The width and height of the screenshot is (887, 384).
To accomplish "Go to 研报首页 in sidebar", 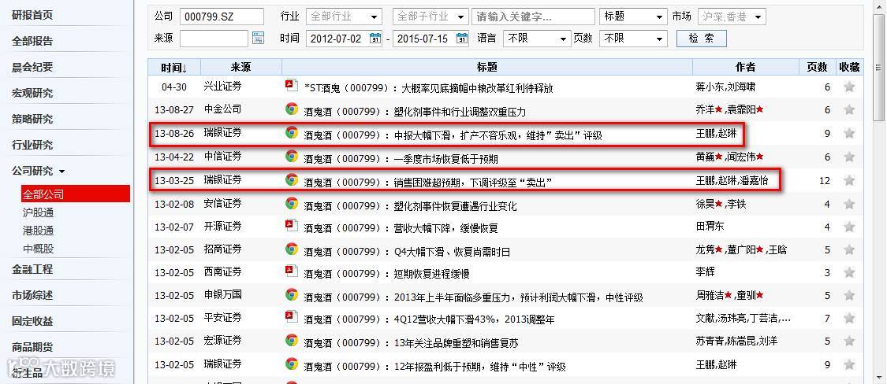I will click(x=32, y=15).
